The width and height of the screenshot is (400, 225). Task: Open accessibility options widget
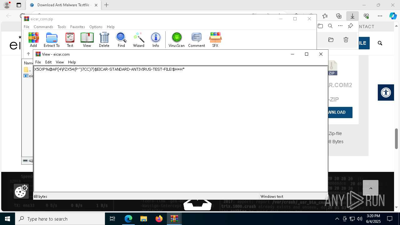(386, 92)
